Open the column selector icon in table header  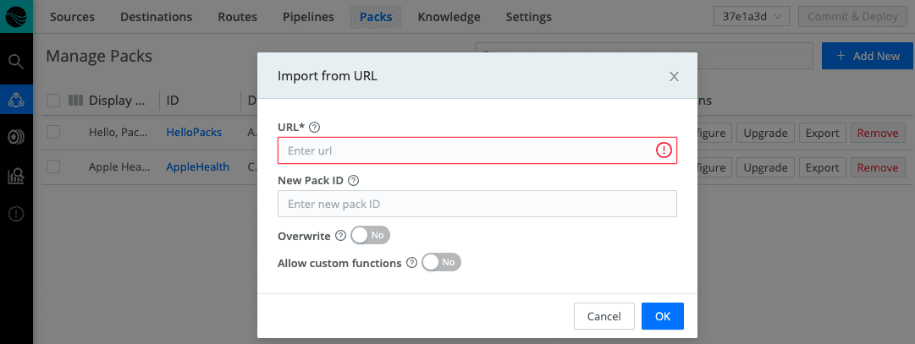(75, 101)
